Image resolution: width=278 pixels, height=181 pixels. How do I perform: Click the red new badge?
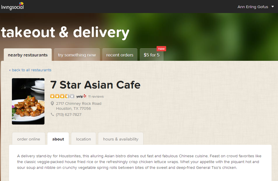(x=161, y=49)
